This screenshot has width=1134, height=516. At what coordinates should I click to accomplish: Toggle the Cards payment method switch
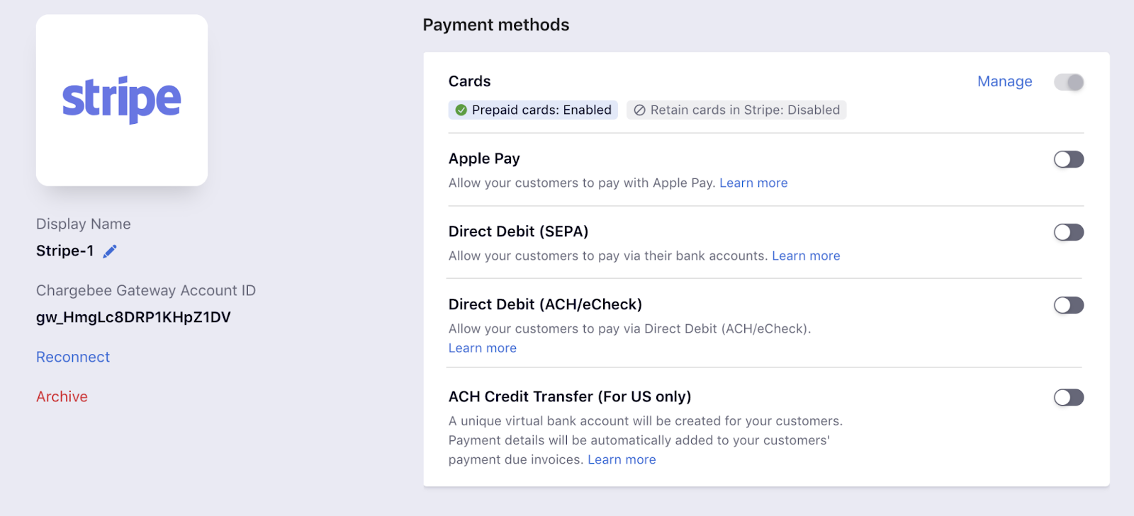(1069, 82)
